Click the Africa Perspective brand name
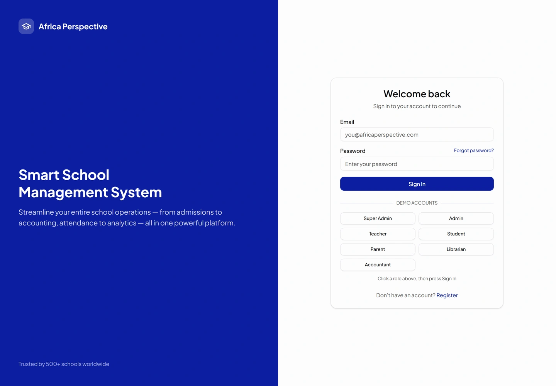The image size is (556, 386). (73, 27)
